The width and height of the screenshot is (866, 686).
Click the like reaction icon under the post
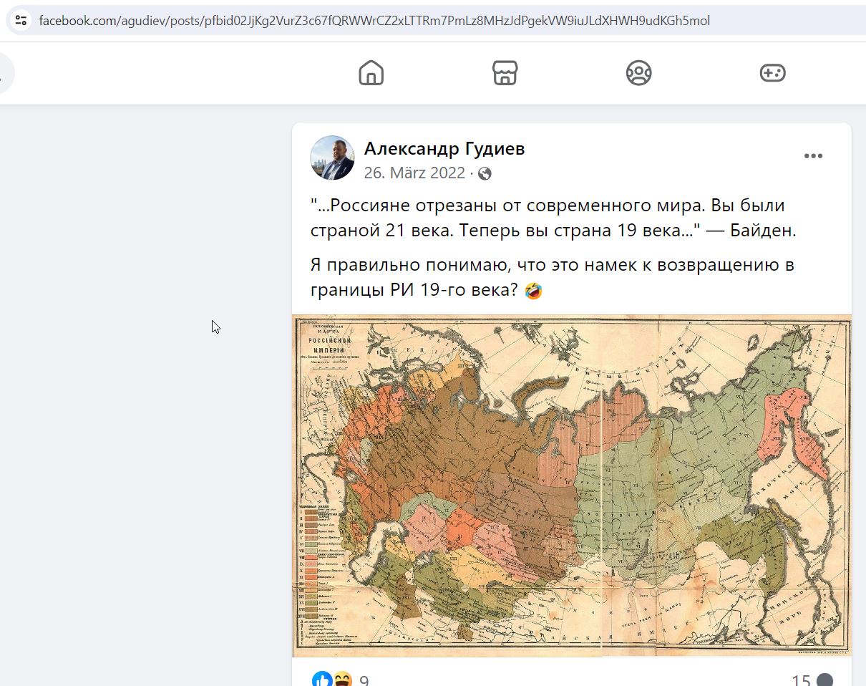pos(322,680)
